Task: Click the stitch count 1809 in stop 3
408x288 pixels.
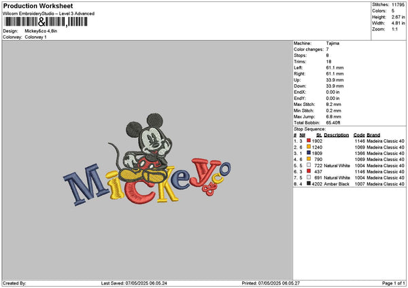Action: pyautogui.click(x=317, y=154)
